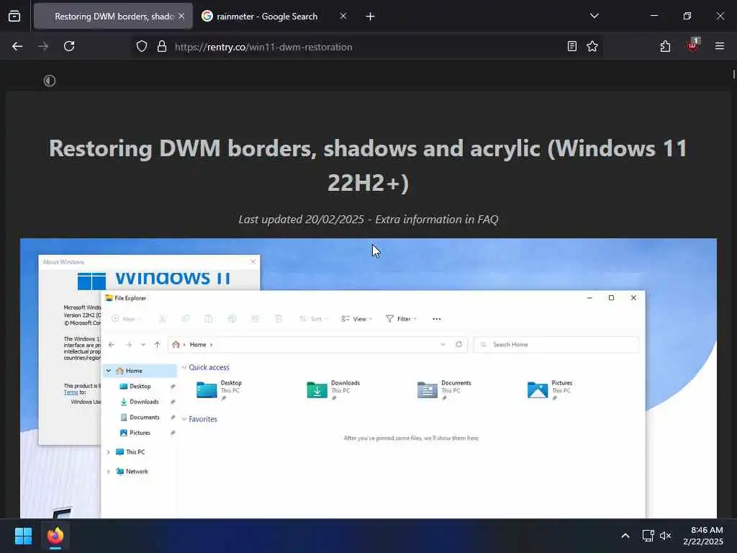The height and width of the screenshot is (553, 737).
Task: Open a new browser tab
Action: (370, 17)
